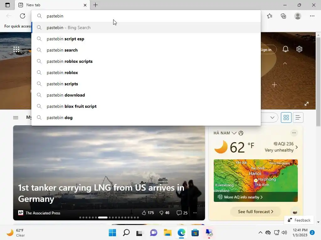Viewport: 321px width, 240px height.
Task: Open Microsoft Store on taskbar
Action: 195,232
